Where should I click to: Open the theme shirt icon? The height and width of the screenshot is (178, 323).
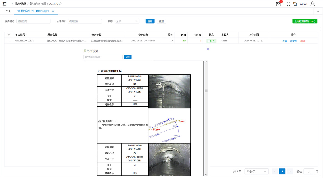click(295, 4)
